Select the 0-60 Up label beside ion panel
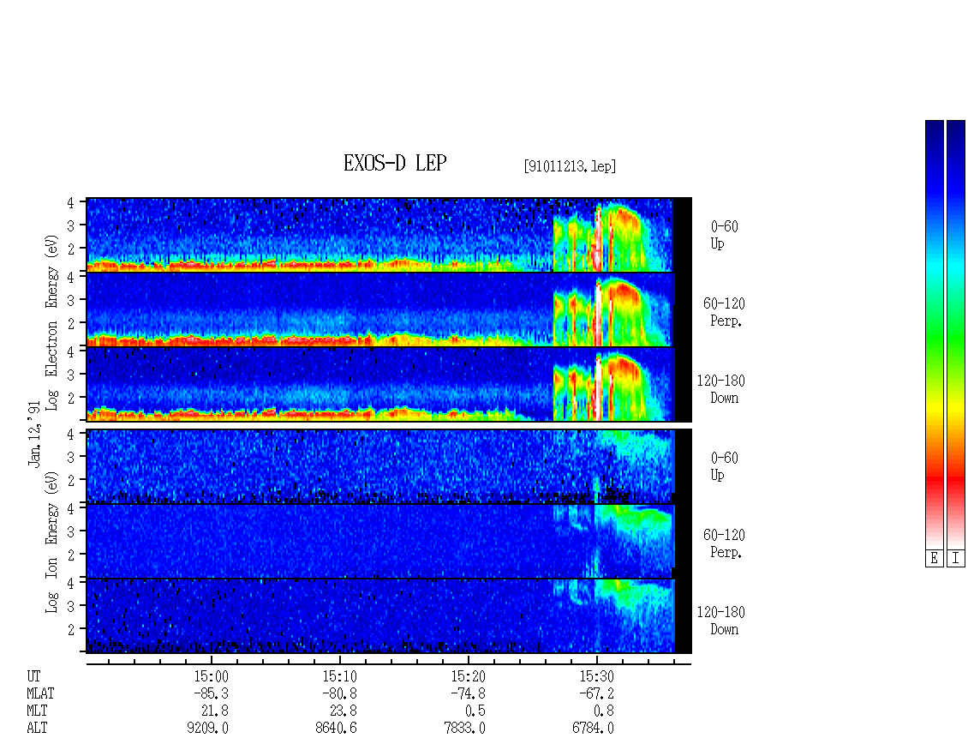This screenshot has height=750, width=968. [724, 466]
